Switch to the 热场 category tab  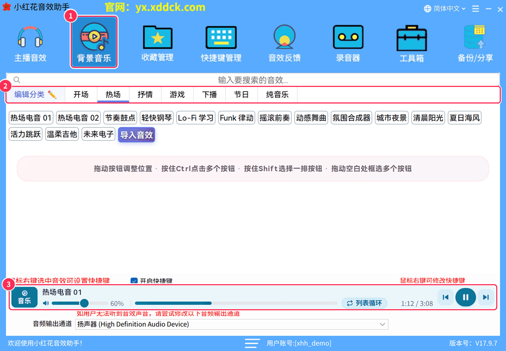pos(113,95)
